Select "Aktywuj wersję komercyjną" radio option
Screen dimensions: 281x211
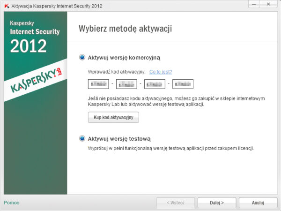click(x=82, y=57)
